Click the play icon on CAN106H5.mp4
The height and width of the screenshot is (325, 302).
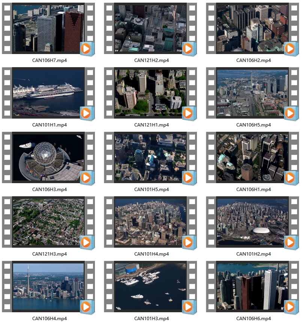tap(291, 113)
